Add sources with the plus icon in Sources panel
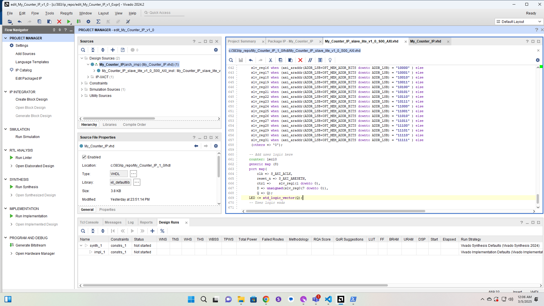The height and width of the screenshot is (306, 544). pos(112,50)
